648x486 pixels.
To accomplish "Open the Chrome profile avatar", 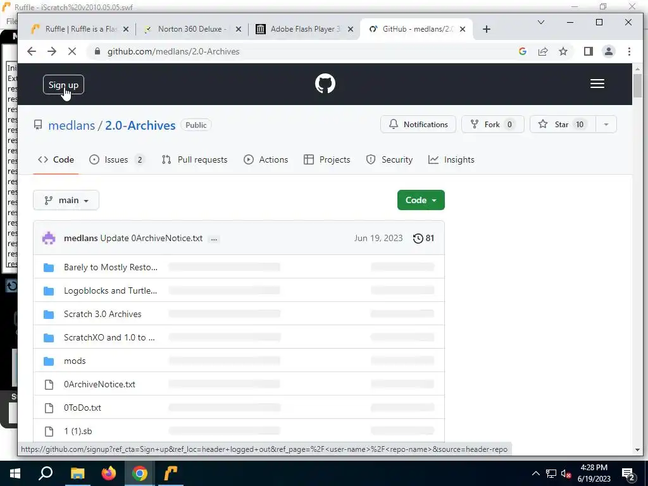I will click(x=608, y=51).
